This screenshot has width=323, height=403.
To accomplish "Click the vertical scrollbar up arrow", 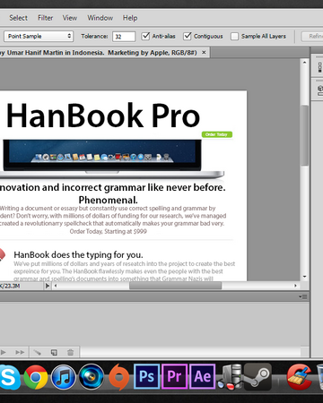I will click(304, 63).
